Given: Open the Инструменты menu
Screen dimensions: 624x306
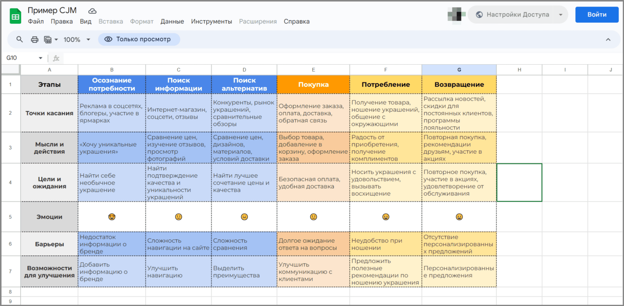Looking at the screenshot, I should 211,21.
